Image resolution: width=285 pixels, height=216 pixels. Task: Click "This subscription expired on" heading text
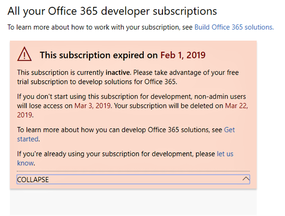click(99, 55)
